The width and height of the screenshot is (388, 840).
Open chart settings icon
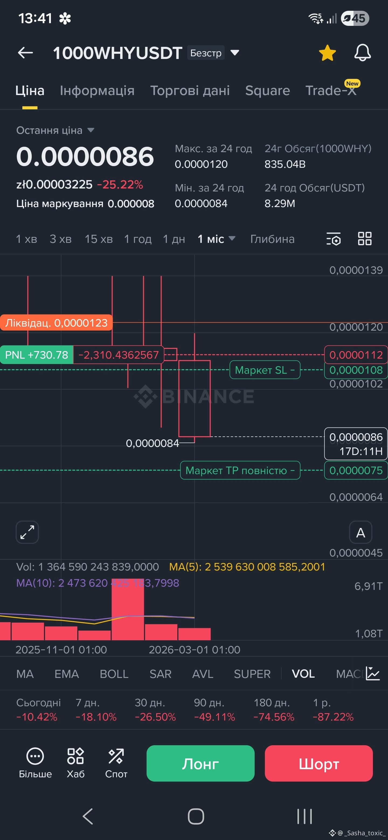[x=334, y=239]
